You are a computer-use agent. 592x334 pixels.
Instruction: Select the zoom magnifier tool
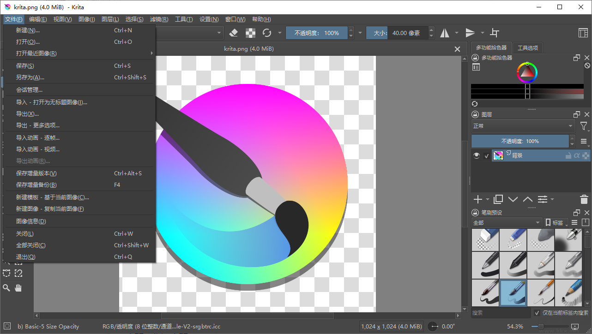6,288
